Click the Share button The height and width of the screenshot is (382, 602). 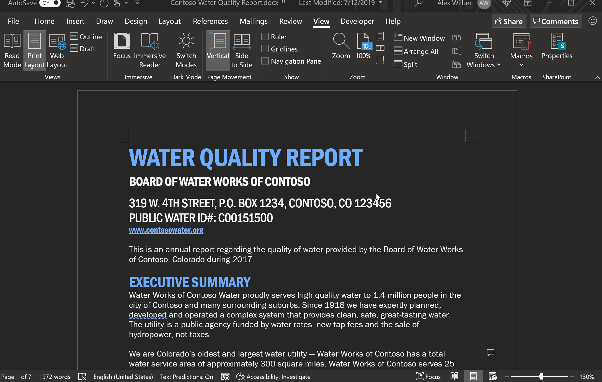508,21
